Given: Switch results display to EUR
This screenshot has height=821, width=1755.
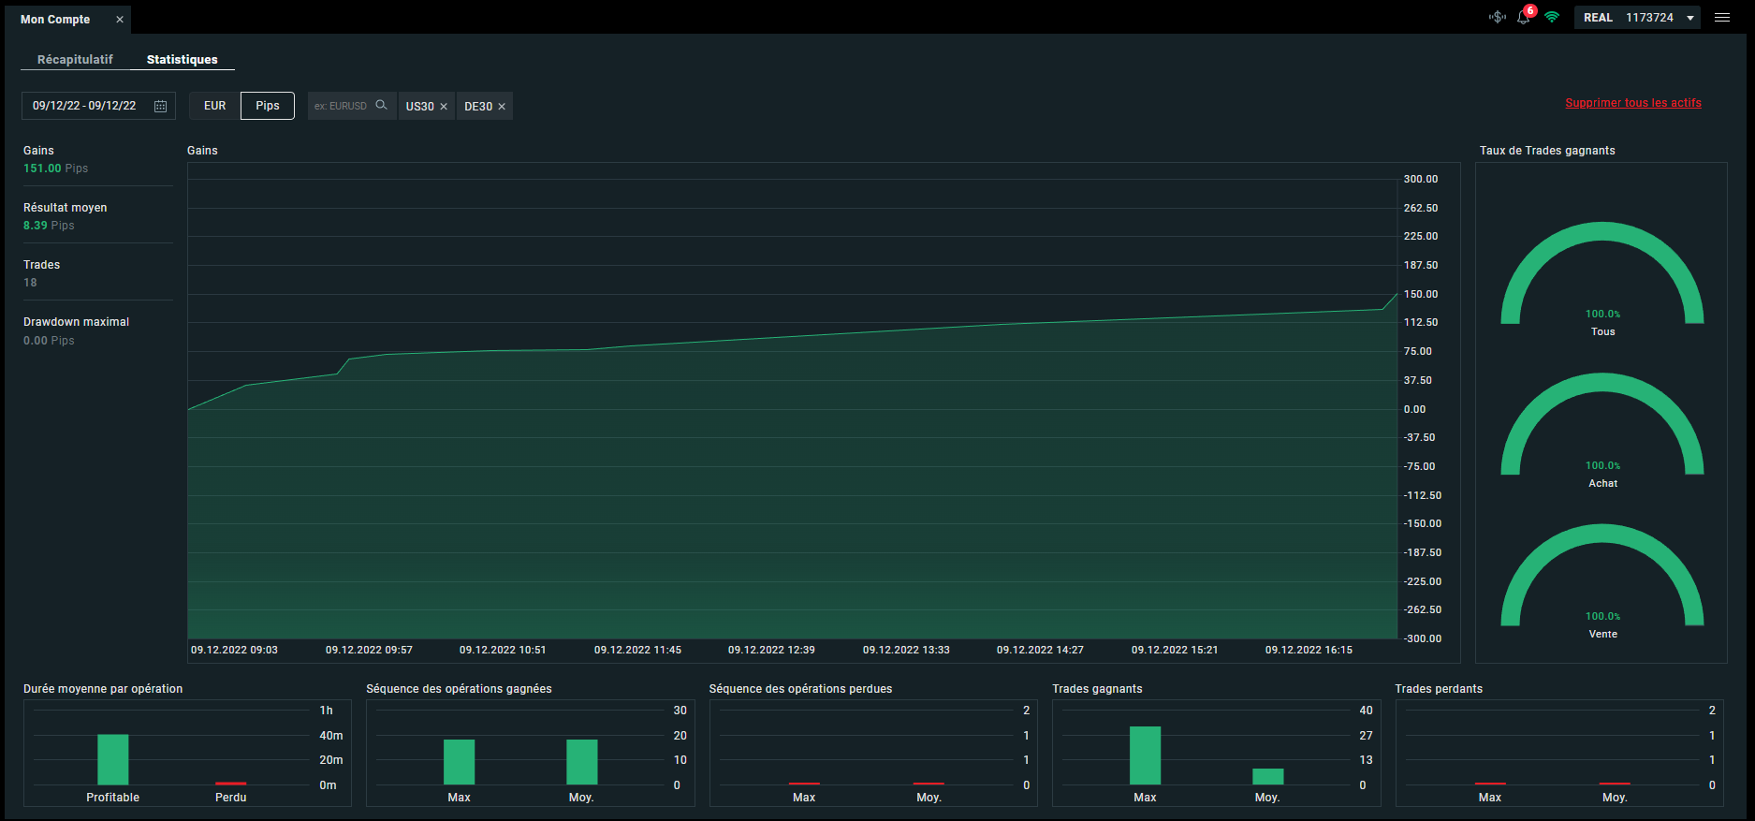Looking at the screenshot, I should [214, 106].
